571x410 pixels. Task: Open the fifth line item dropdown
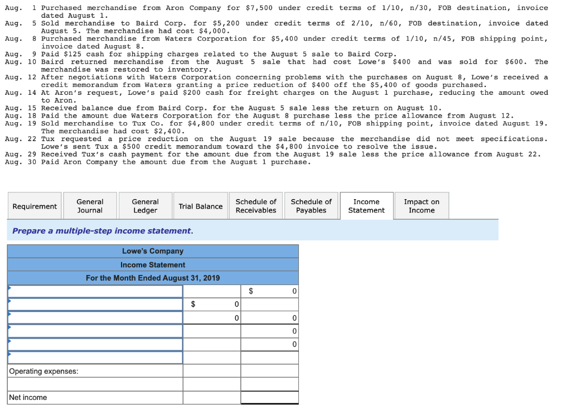point(95,344)
